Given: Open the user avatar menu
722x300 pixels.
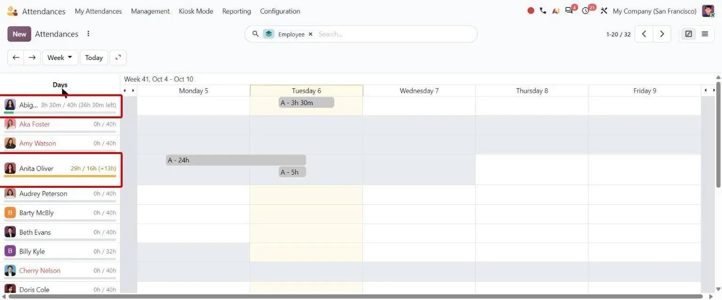Looking at the screenshot, I should 708,11.
